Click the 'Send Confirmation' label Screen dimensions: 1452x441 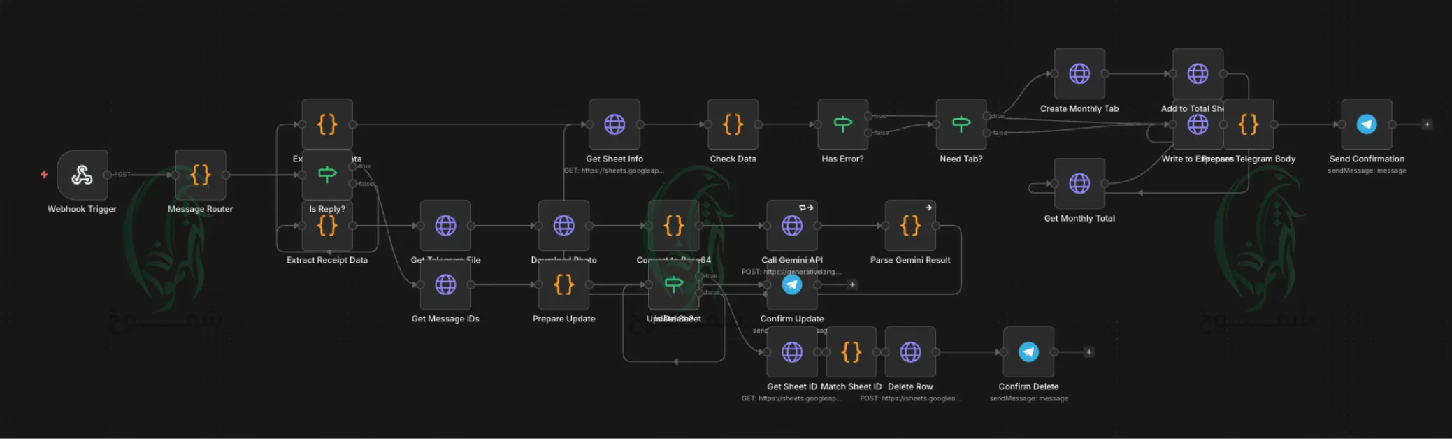[1367, 159]
